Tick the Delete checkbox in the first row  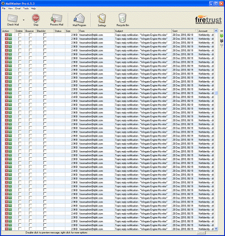[20, 35]
